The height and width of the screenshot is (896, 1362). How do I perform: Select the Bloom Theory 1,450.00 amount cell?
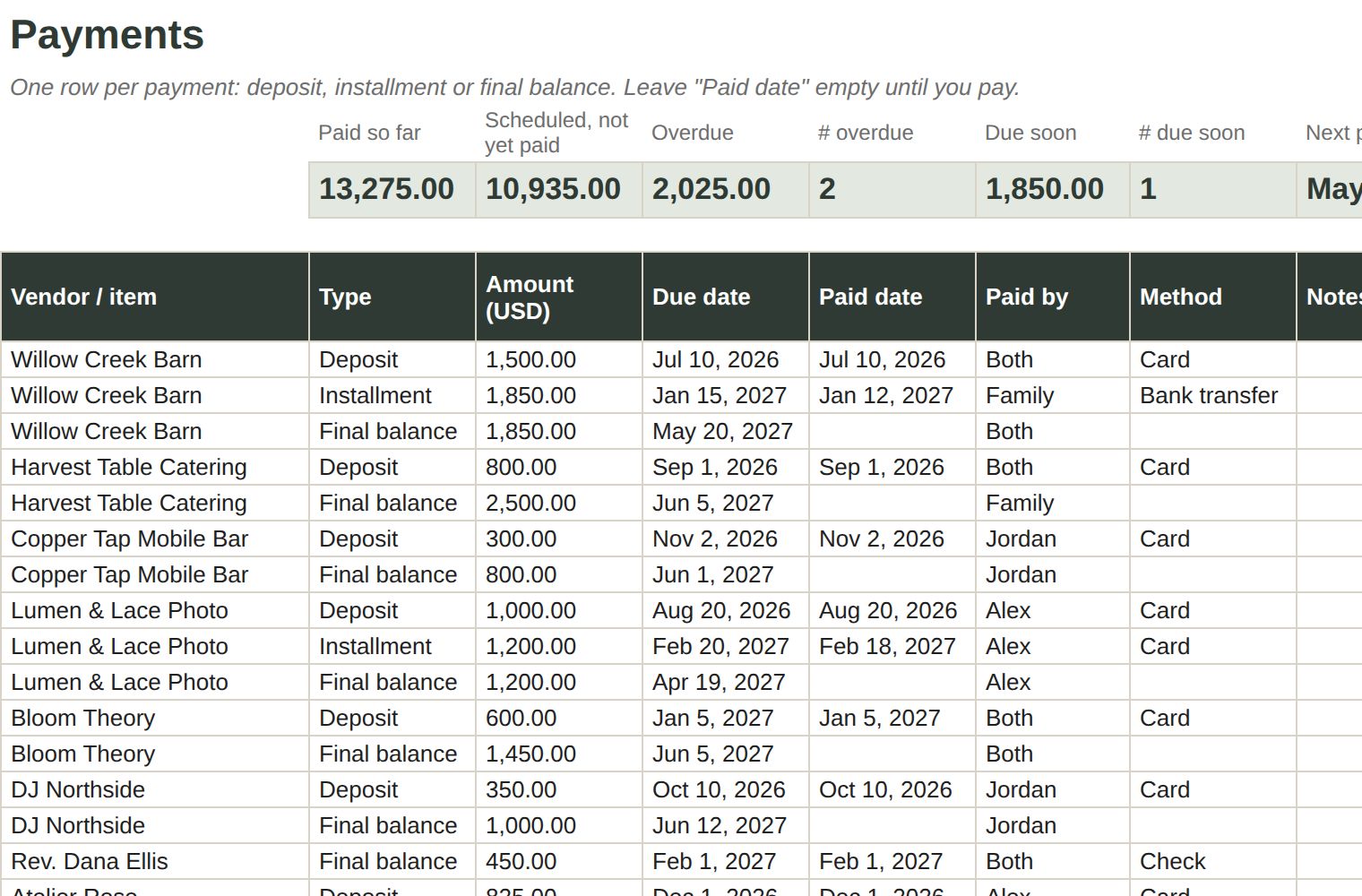(x=559, y=754)
